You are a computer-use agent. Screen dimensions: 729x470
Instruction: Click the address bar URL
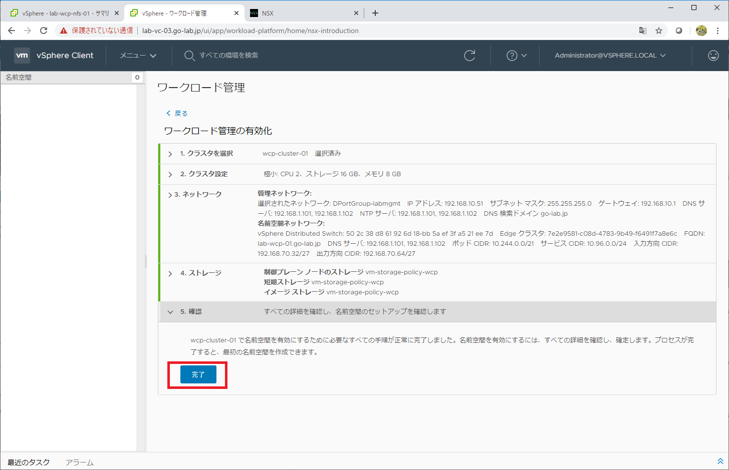pos(251,31)
